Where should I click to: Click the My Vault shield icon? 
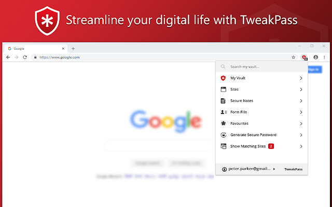(223, 78)
